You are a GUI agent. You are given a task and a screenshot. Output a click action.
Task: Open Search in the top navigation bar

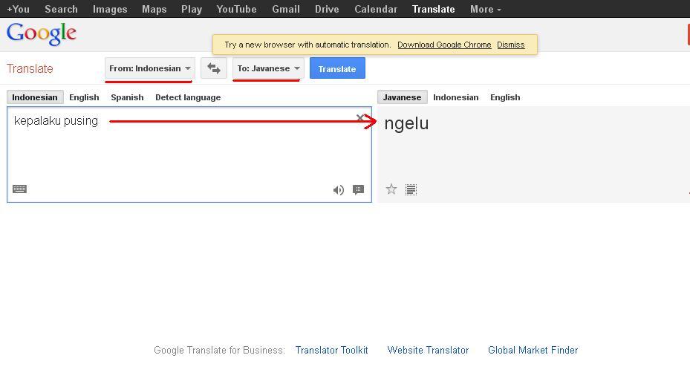pyautogui.click(x=61, y=9)
